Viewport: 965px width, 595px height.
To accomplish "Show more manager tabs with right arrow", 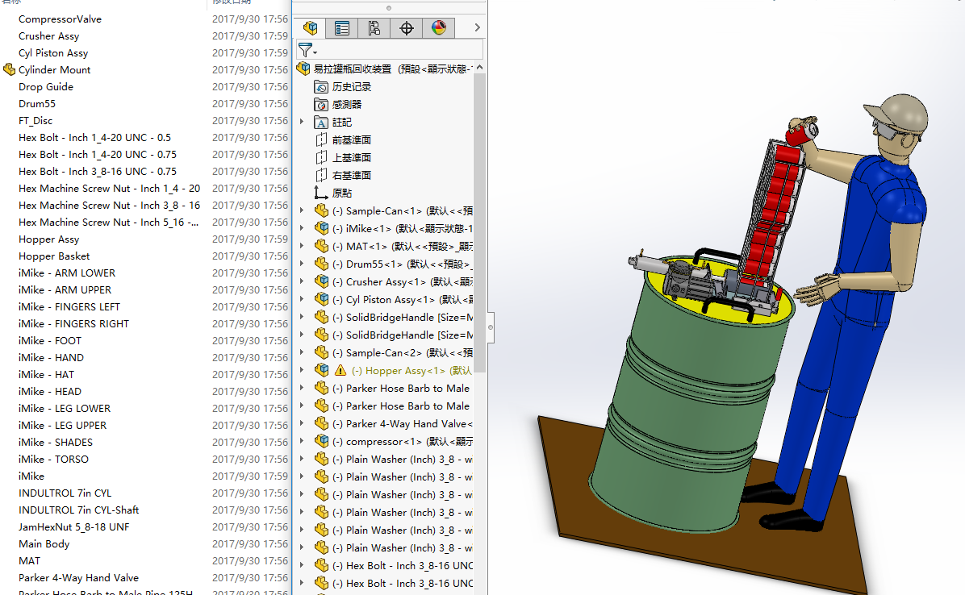I will (477, 28).
